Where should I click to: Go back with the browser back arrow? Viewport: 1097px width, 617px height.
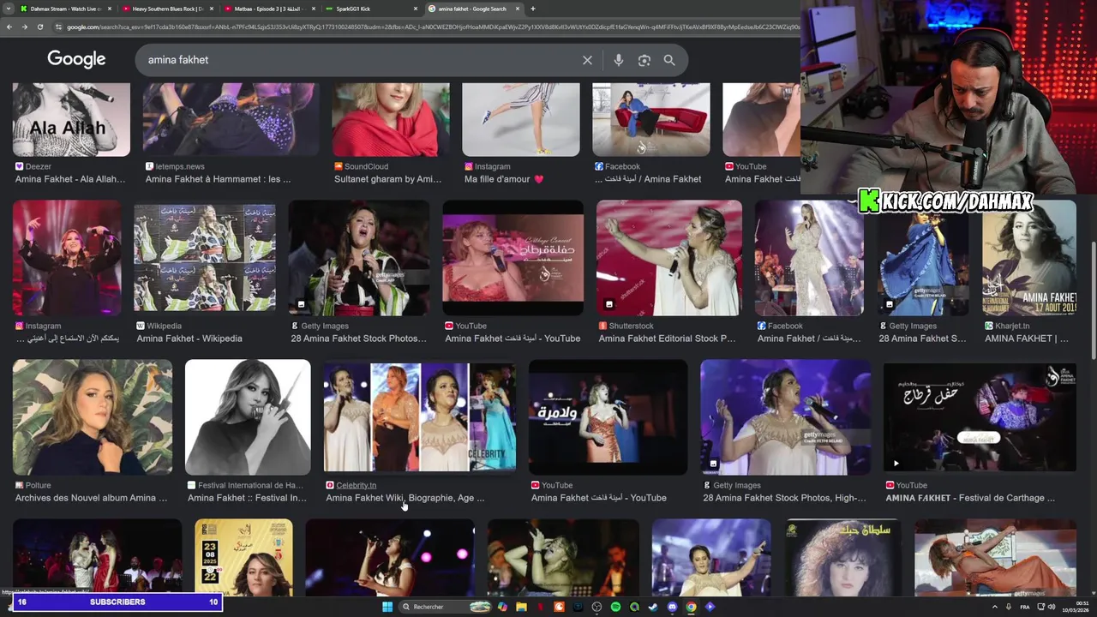point(9,27)
